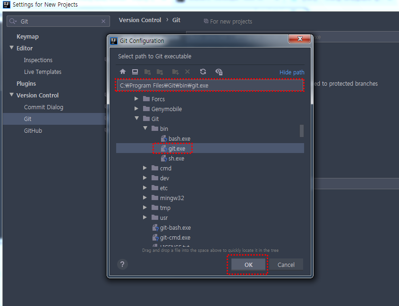
Task: Open Live Templates settings
Action: coord(43,72)
